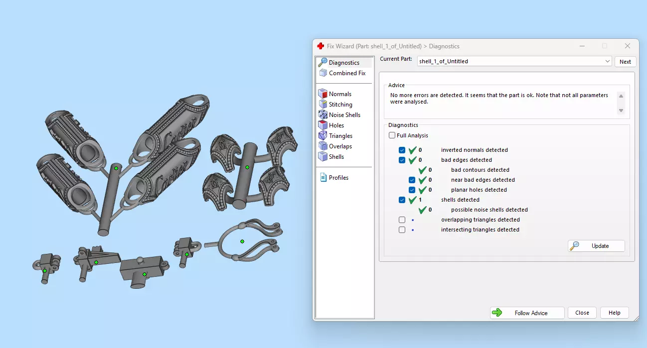Uncheck planar holes detected checkbox

point(412,190)
